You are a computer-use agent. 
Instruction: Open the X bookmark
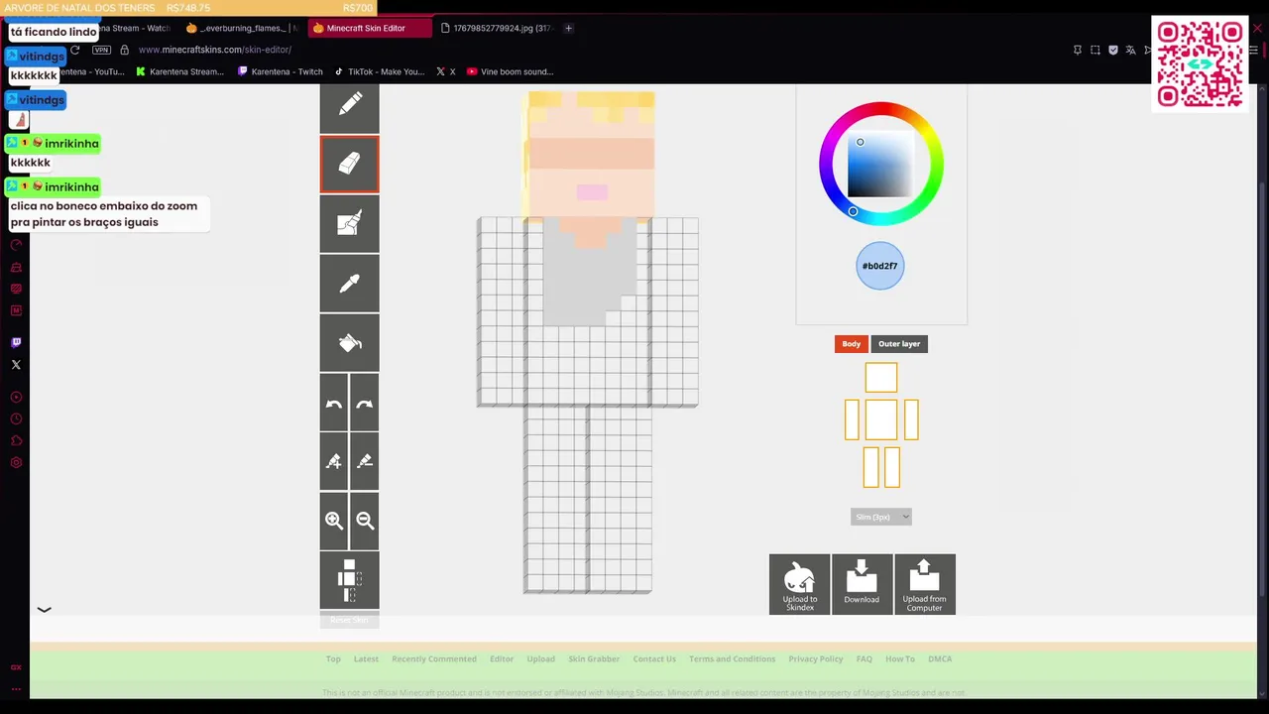[446, 71]
